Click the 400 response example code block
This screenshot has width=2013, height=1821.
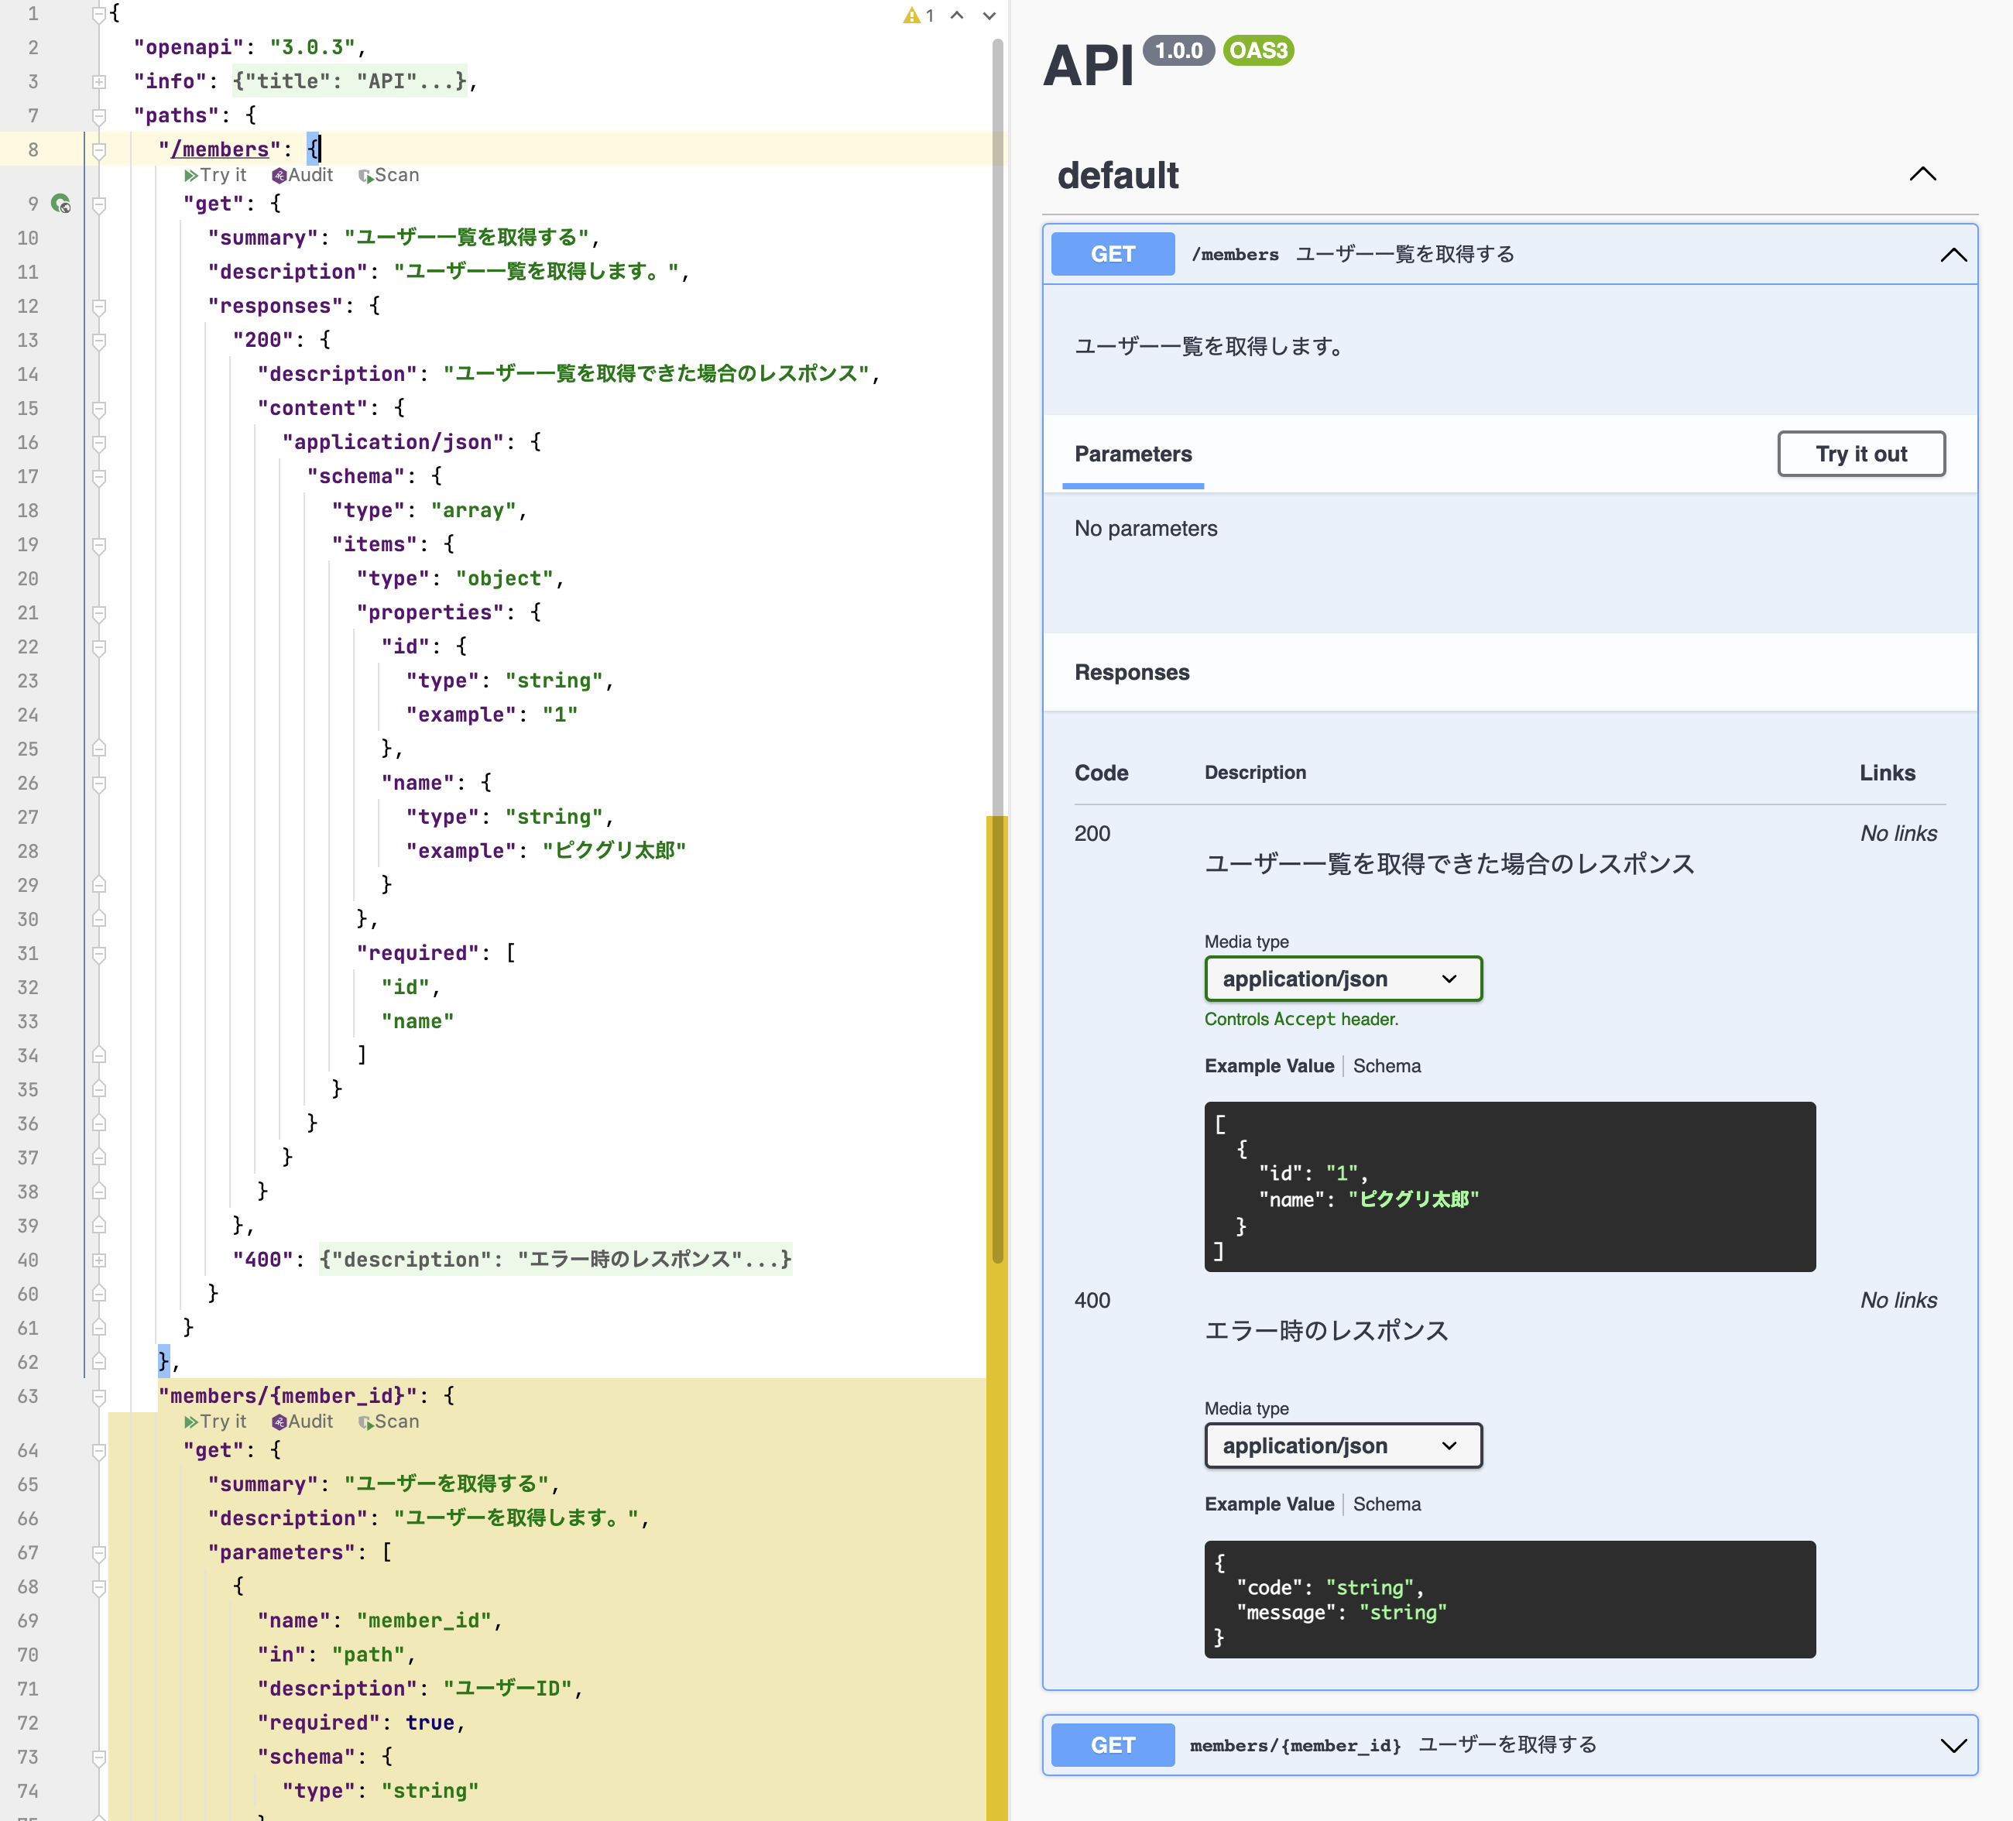pyautogui.click(x=1510, y=1600)
